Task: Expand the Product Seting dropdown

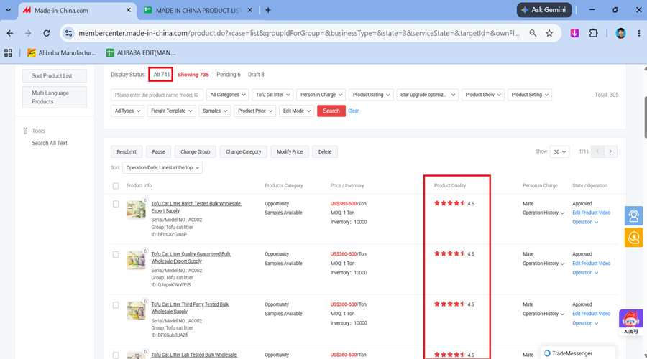Action: click(x=530, y=95)
